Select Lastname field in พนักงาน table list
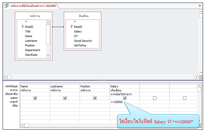Image resolution: width=205 pixels, height=131 pixels. pyautogui.click(x=31, y=41)
